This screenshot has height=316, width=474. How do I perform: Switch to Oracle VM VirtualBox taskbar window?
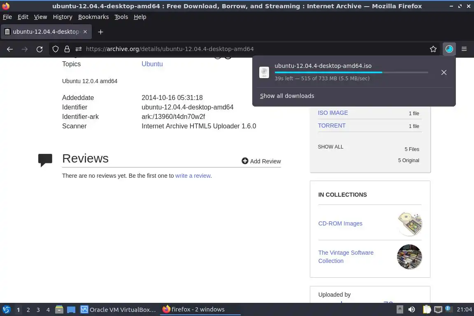118,310
